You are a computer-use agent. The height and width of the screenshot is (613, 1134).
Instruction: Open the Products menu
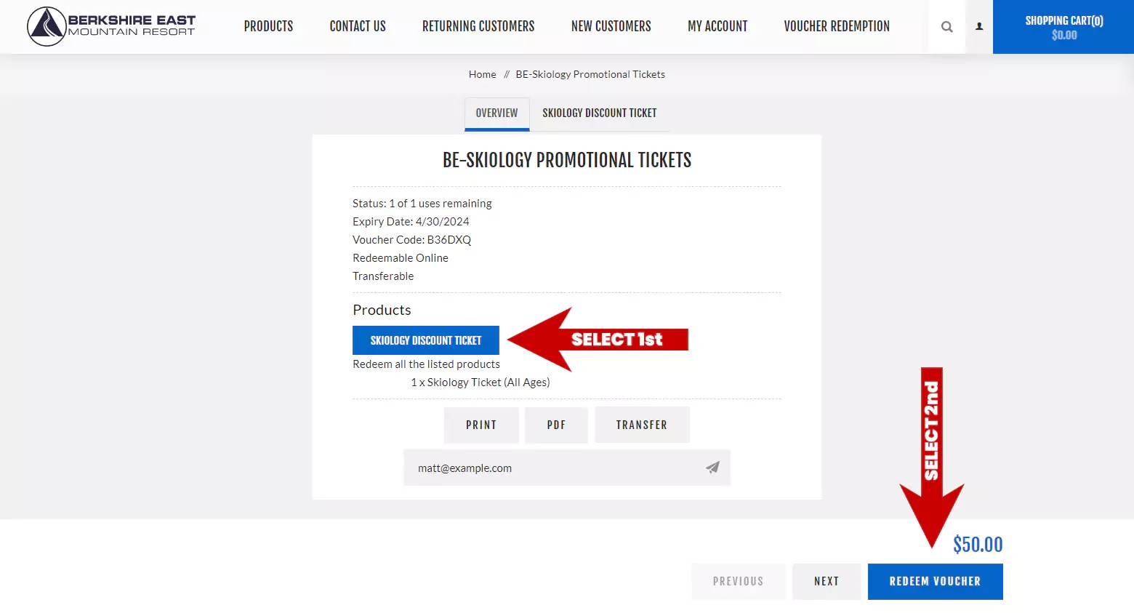click(x=268, y=26)
